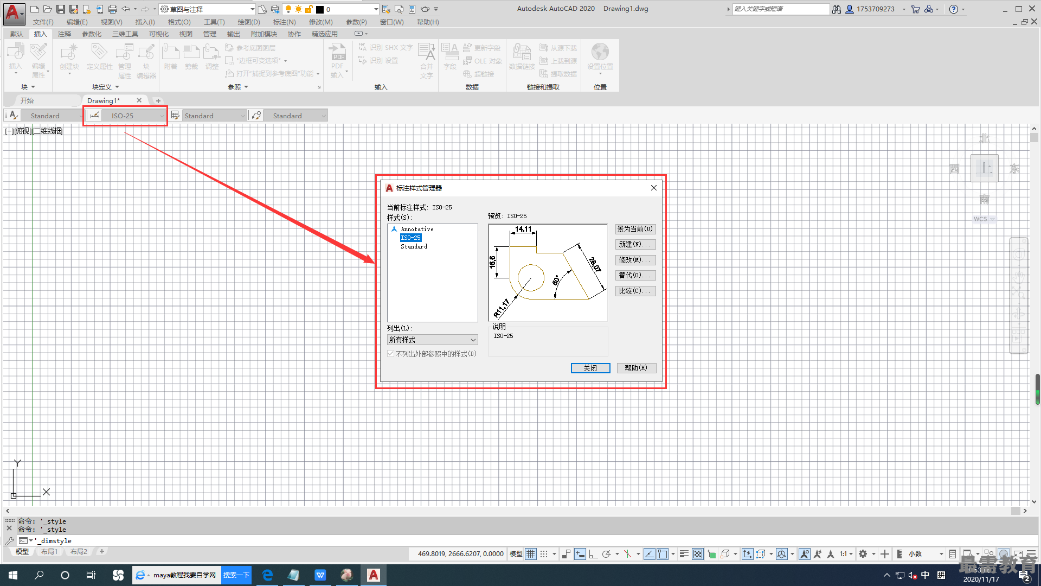Image resolution: width=1041 pixels, height=586 pixels.
Task: Click the Plot printer icon
Action: [x=112, y=9]
